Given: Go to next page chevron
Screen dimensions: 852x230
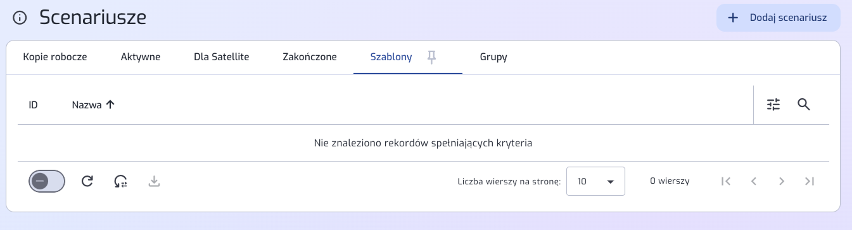Looking at the screenshot, I should coord(782,181).
